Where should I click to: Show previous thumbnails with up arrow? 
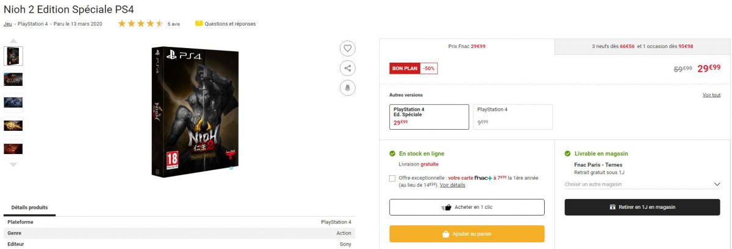13,41
